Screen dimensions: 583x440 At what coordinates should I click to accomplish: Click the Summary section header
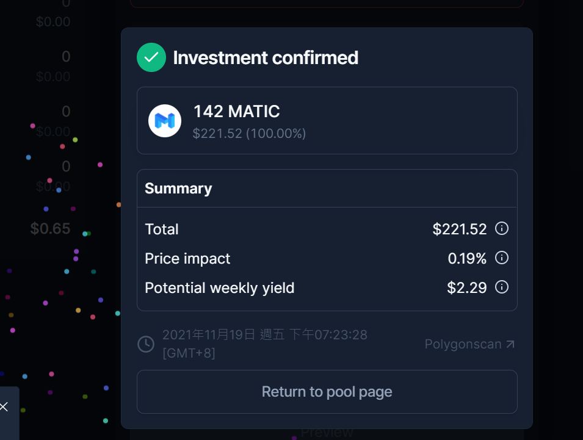(x=178, y=189)
